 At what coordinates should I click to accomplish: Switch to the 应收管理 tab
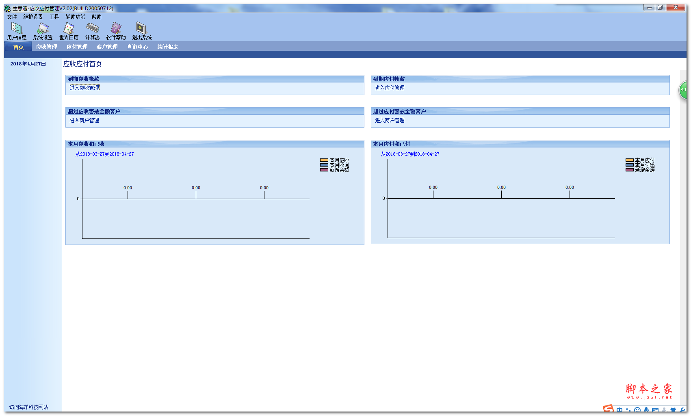[46, 47]
